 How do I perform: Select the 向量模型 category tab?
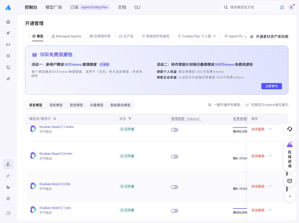pos(97,105)
